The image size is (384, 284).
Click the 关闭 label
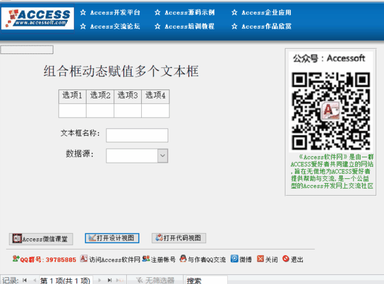point(272,259)
